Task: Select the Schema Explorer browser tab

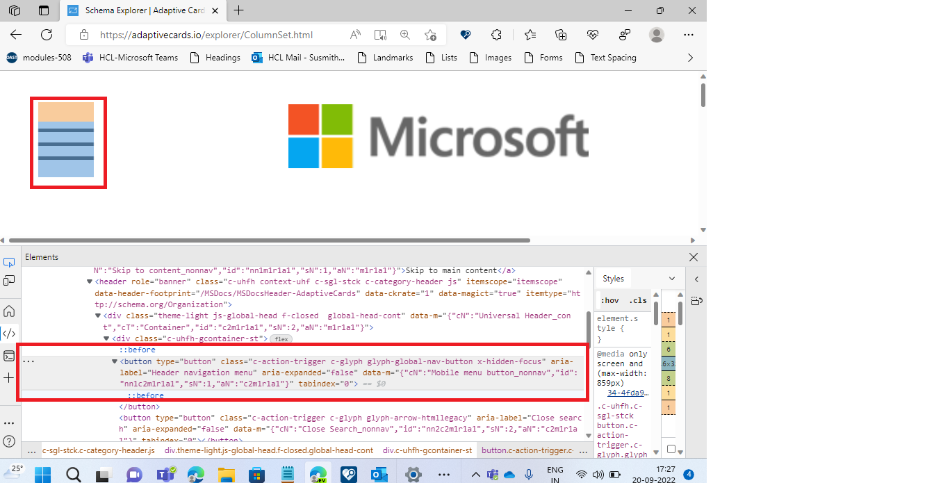Action: 144,10
